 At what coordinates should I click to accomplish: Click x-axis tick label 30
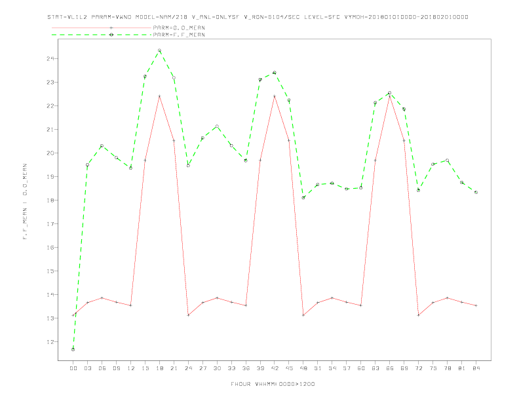217,368
